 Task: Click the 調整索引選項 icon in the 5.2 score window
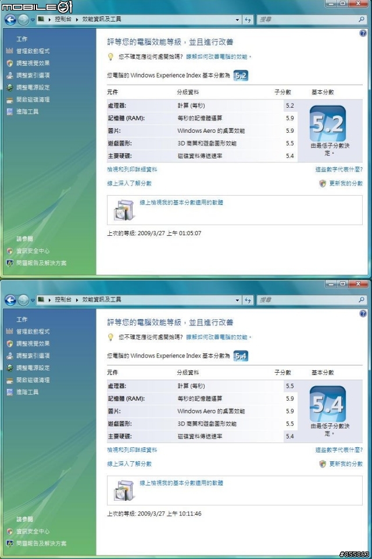tap(10, 75)
